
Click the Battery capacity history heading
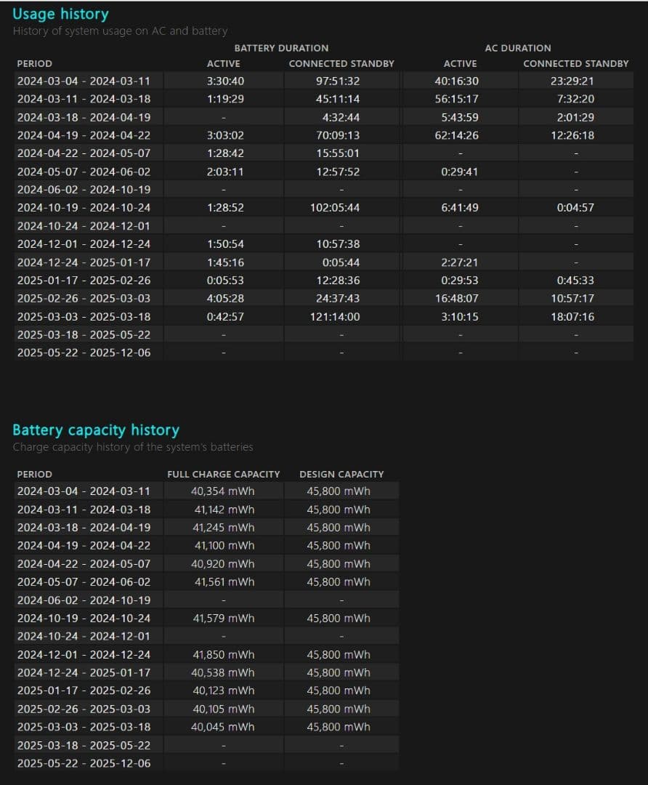95,430
